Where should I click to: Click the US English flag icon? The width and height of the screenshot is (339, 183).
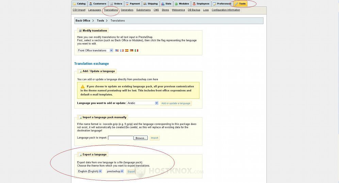117,51
